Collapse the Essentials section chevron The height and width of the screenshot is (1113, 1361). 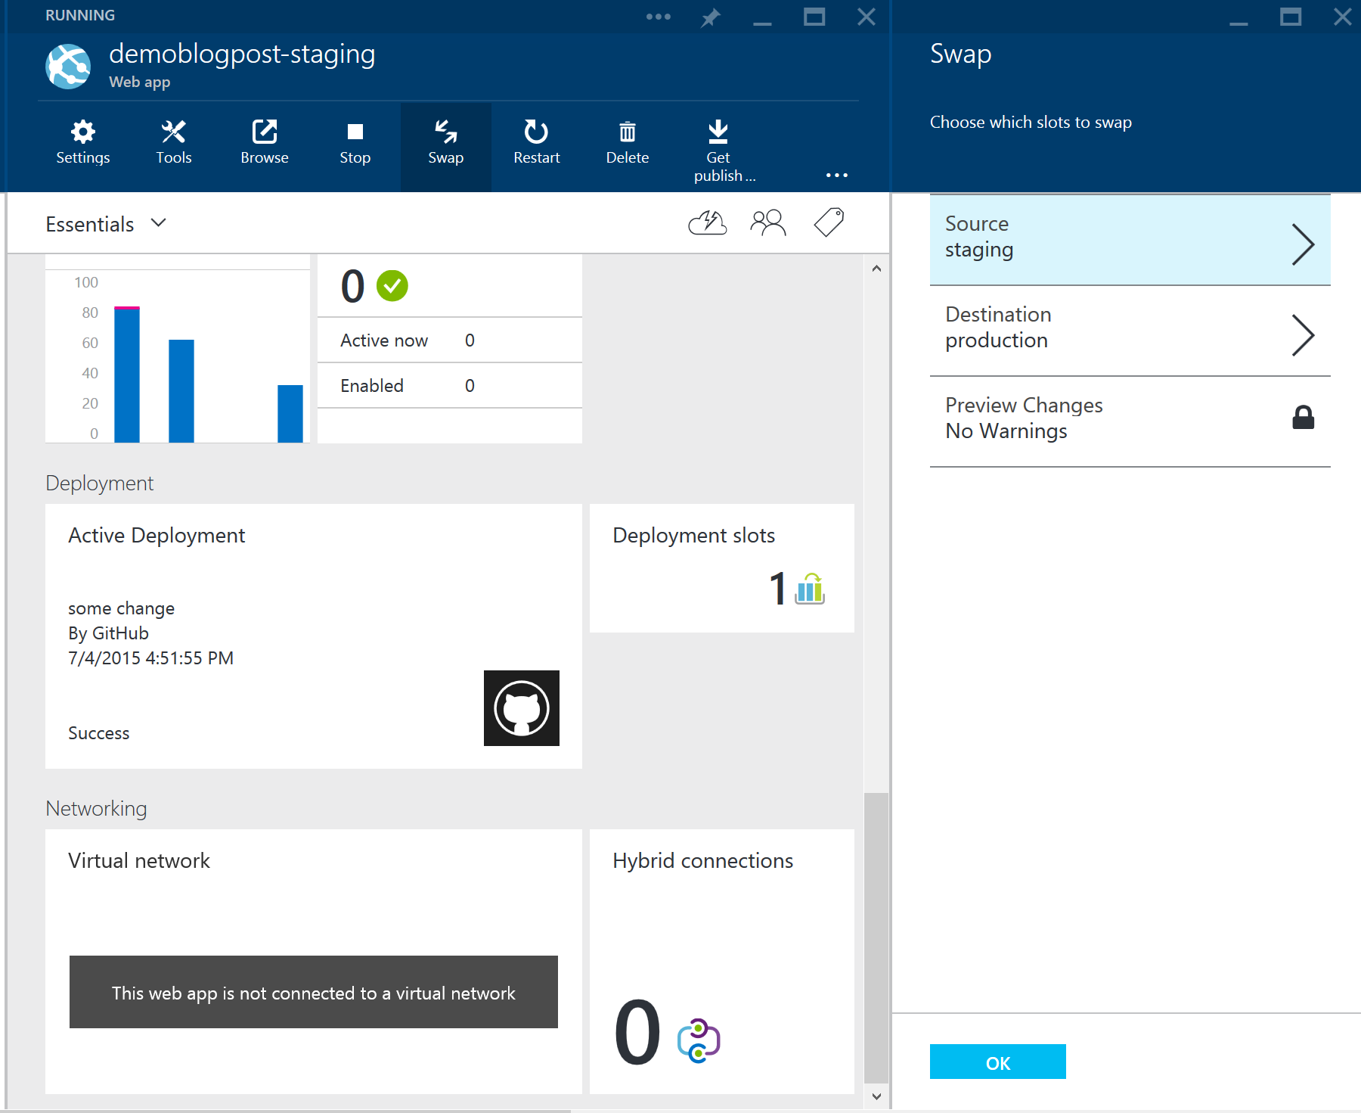pos(158,223)
